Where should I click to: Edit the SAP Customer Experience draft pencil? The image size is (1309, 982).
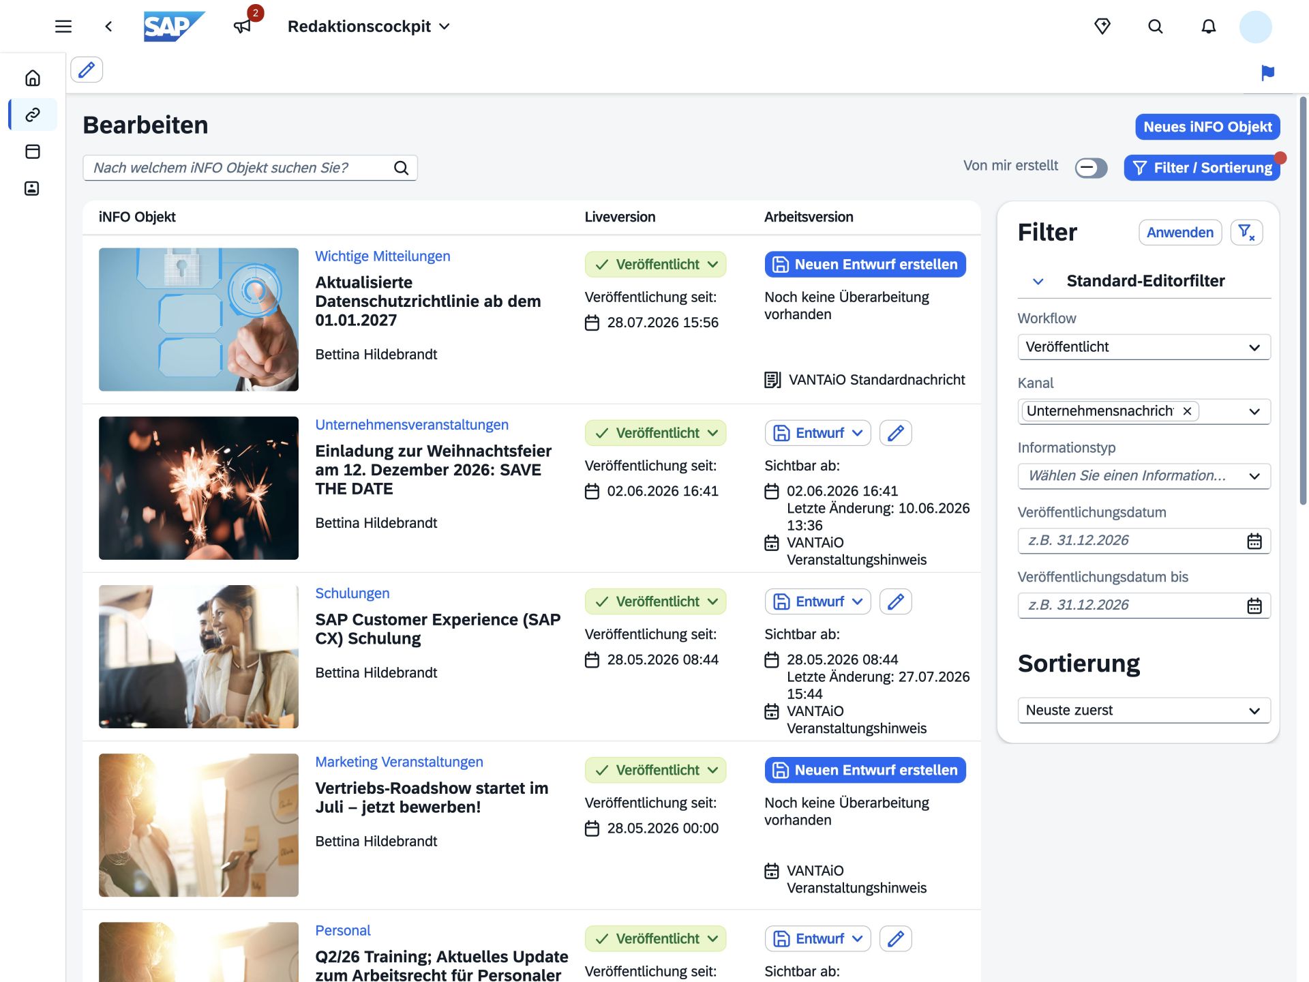pos(896,601)
